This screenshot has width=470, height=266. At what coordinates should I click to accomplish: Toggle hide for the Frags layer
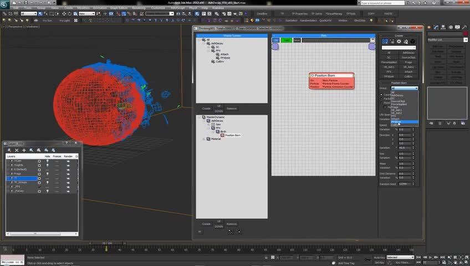point(47,173)
